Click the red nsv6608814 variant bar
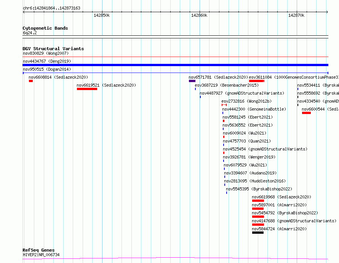 pyautogui.click(x=31, y=81)
